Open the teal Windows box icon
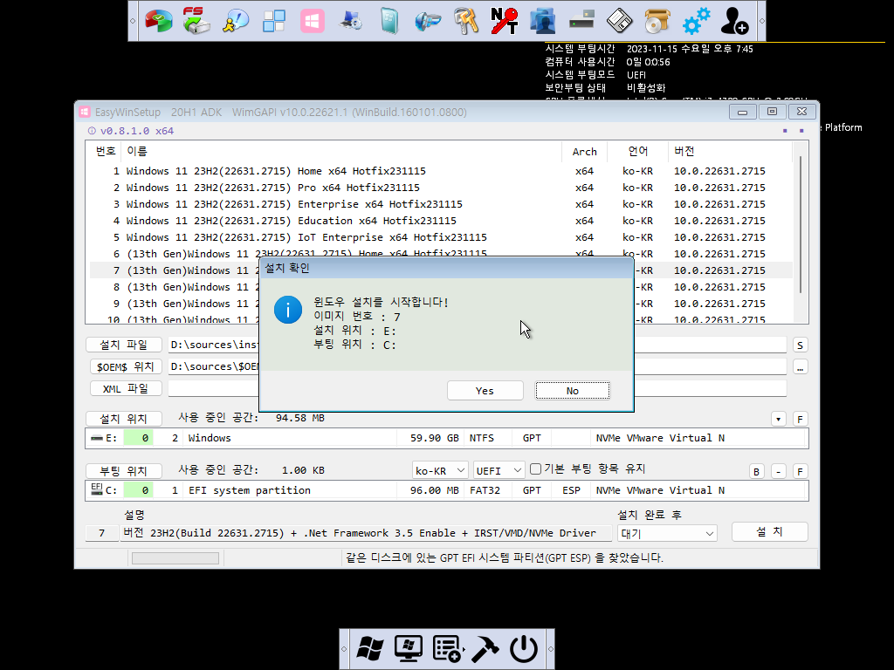894x670 pixels. click(x=389, y=21)
